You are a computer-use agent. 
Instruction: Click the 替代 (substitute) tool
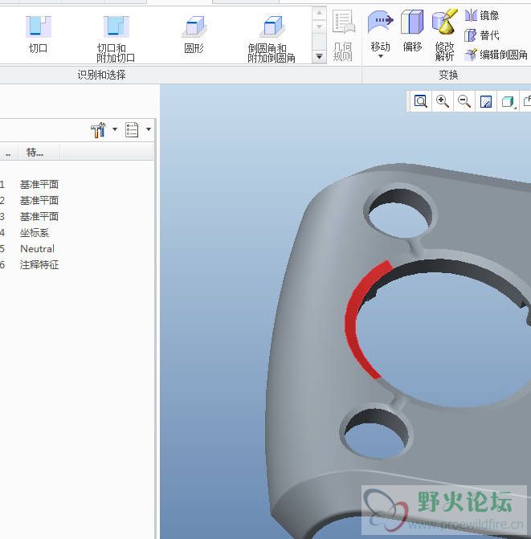click(481, 35)
